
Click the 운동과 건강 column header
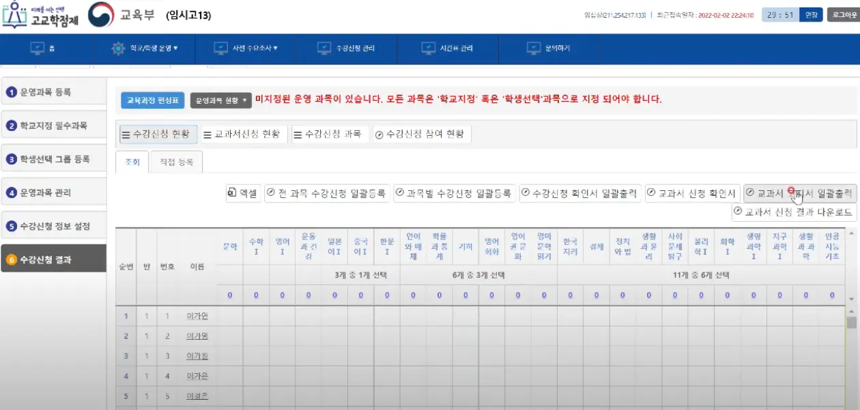point(309,246)
